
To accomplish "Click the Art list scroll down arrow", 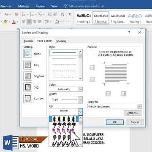I will [80, 144].
